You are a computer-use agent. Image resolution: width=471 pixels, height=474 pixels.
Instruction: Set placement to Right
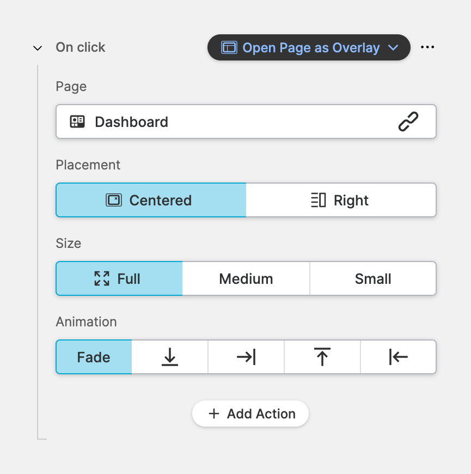341,200
